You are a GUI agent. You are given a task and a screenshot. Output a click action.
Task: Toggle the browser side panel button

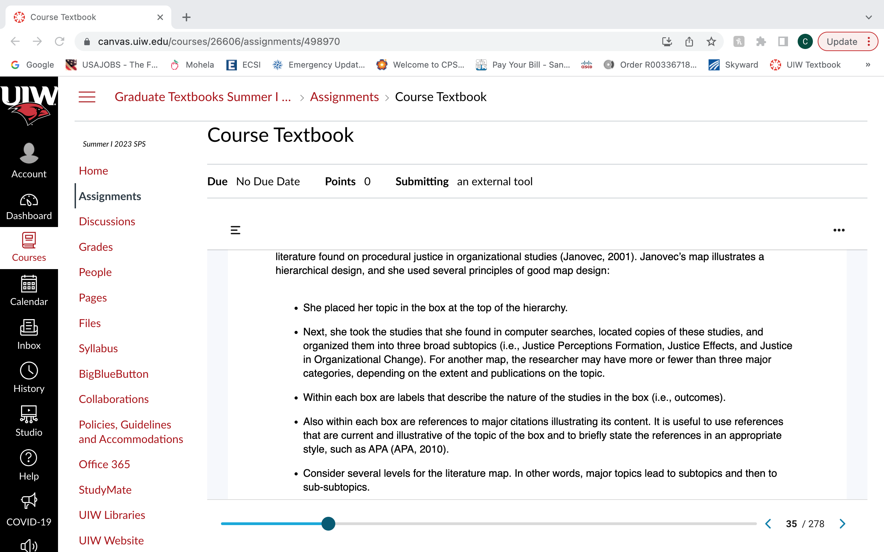point(782,42)
